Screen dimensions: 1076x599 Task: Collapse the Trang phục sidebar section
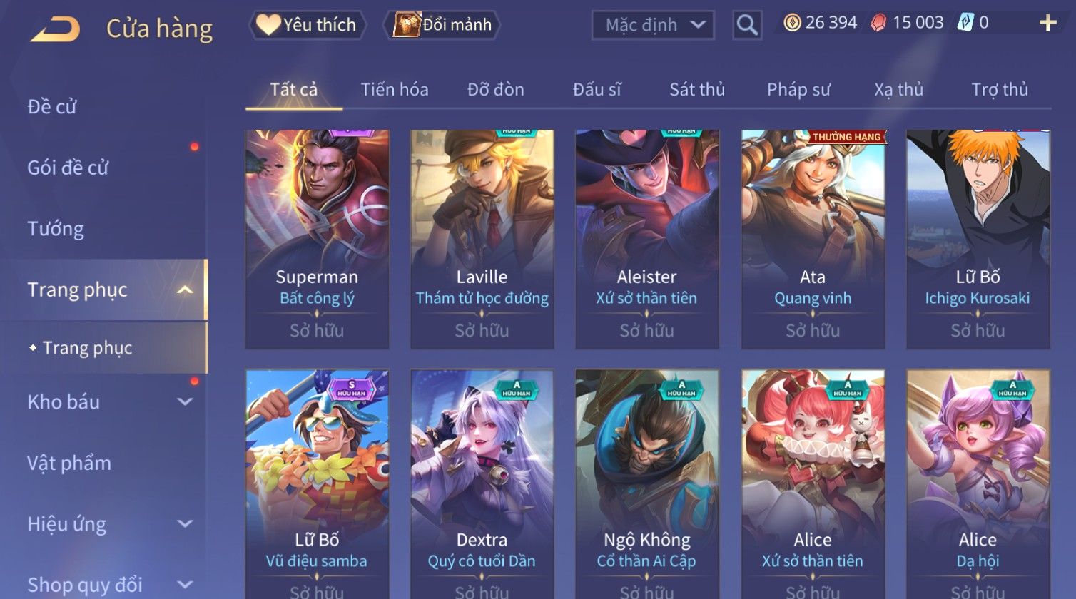(185, 290)
